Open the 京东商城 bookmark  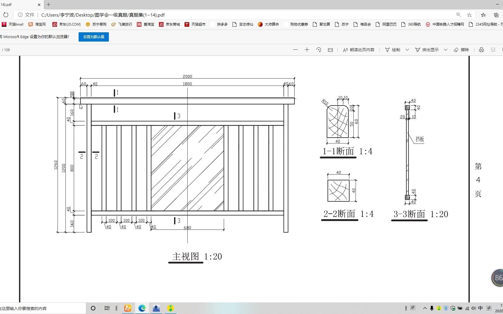click(x=169, y=24)
